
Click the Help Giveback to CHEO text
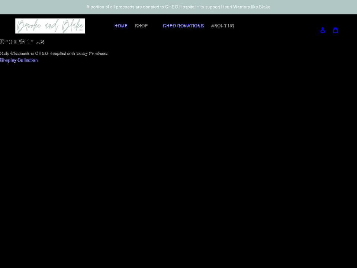pyautogui.click(x=54, y=53)
